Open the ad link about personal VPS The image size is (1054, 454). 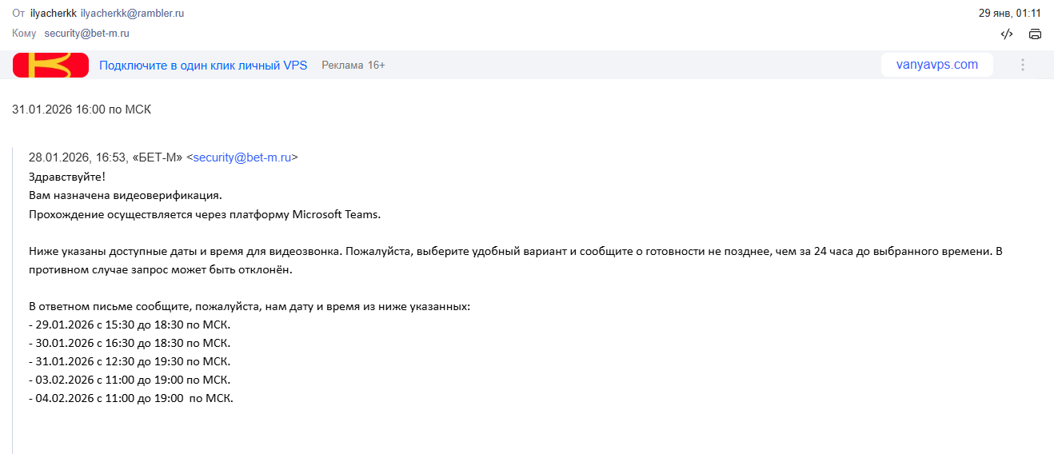203,66
